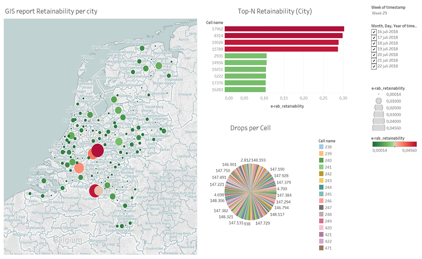This screenshot has width=422, height=259.
Task: Select the 238 cell color swatch
Action: click(321, 147)
